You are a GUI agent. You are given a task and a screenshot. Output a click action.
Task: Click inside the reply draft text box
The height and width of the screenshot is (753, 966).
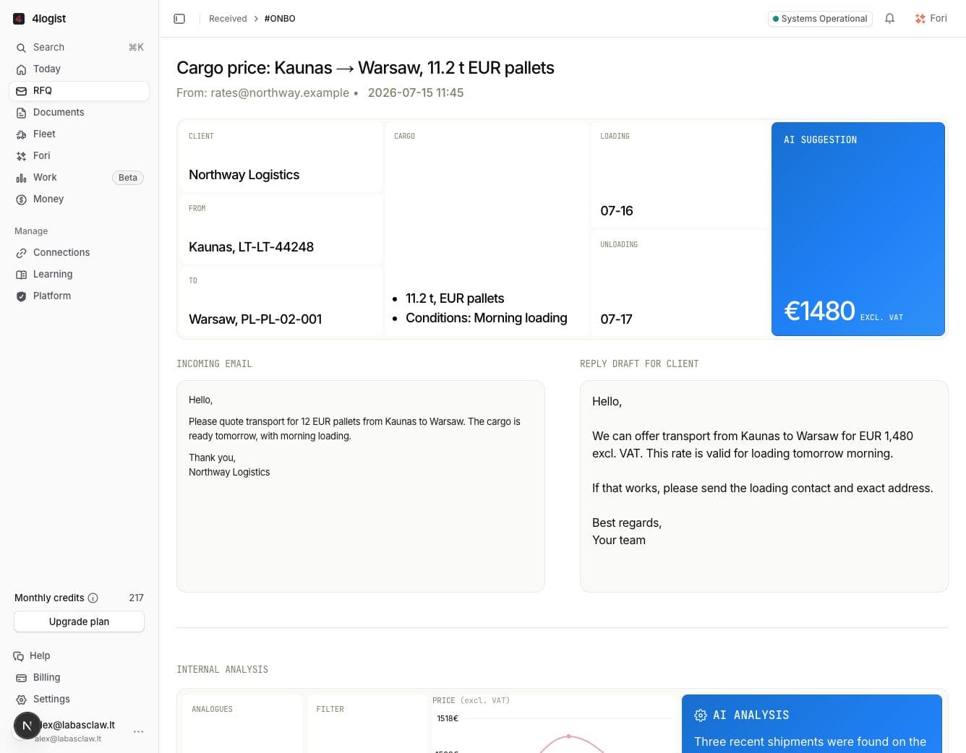(764, 486)
